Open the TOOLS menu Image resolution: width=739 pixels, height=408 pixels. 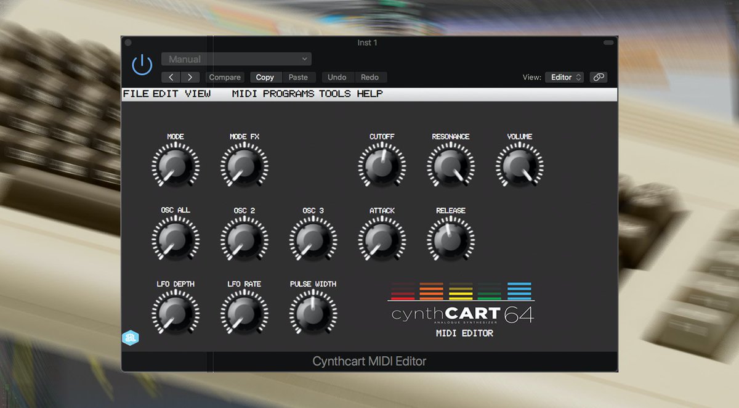click(335, 94)
